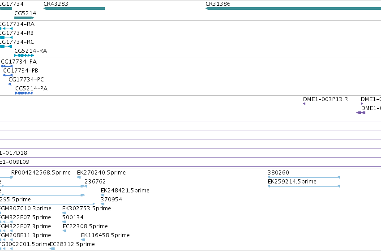The height and width of the screenshot is (251, 381).
Task: Click the EK302753.5prime label
Action: pos(87,208)
